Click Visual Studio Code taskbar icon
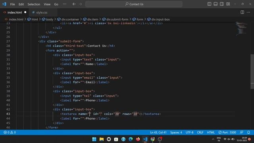 (x=145, y=139)
